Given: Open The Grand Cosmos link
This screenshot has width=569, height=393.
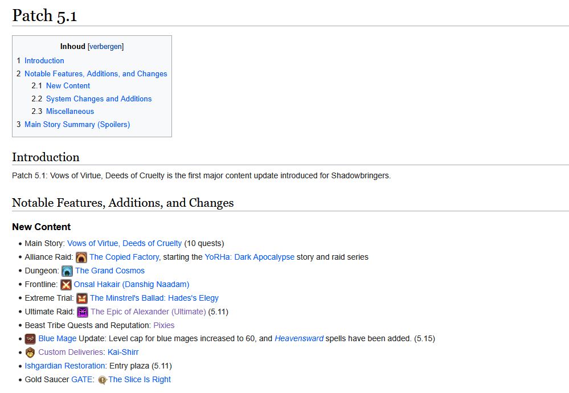Looking at the screenshot, I should (110, 271).
